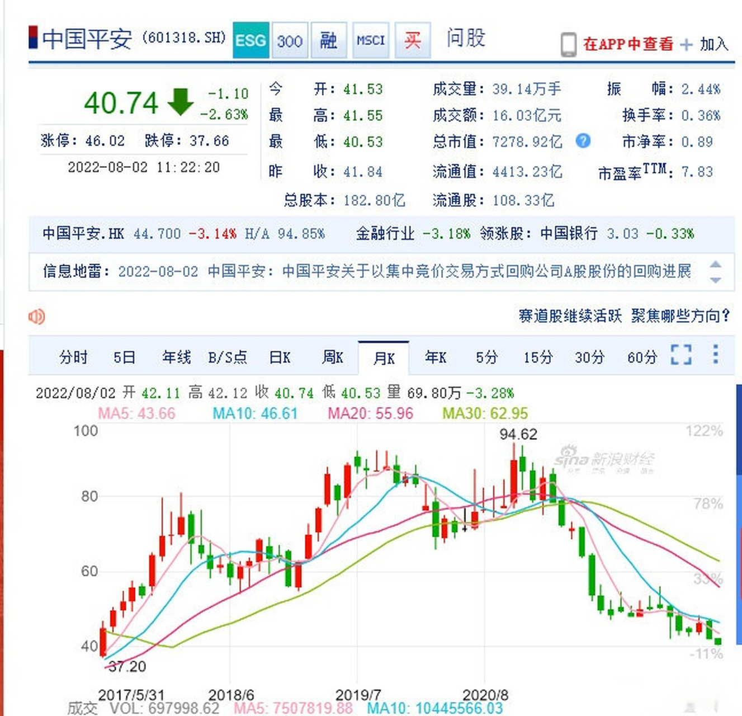The width and height of the screenshot is (742, 716).
Task: Click the 94.62 high price marker
Action: pyautogui.click(x=518, y=434)
